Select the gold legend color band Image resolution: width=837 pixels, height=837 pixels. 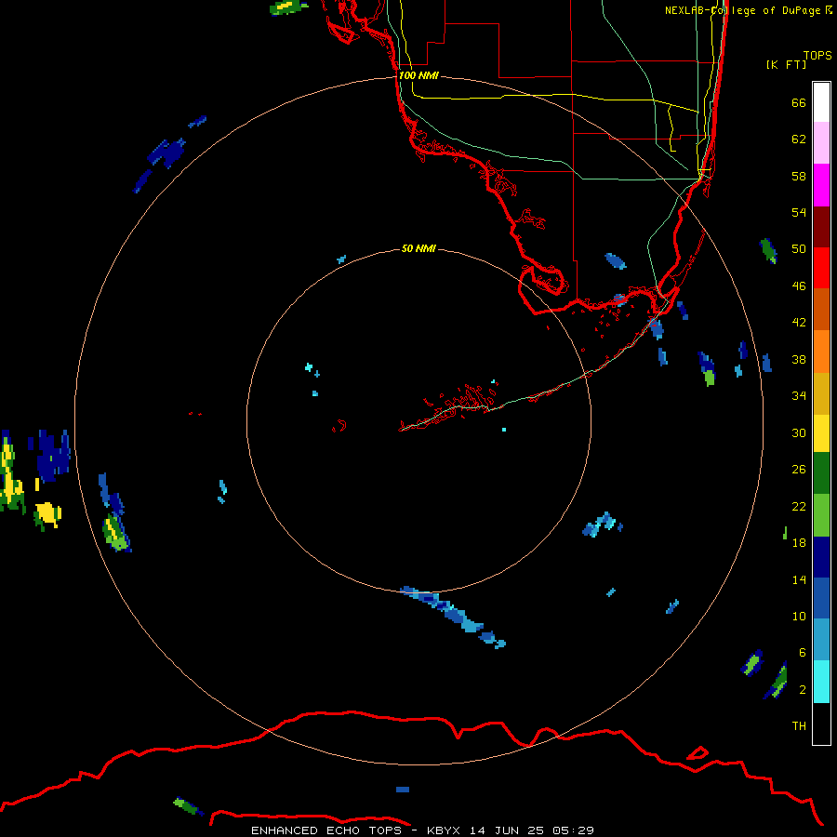coord(821,393)
